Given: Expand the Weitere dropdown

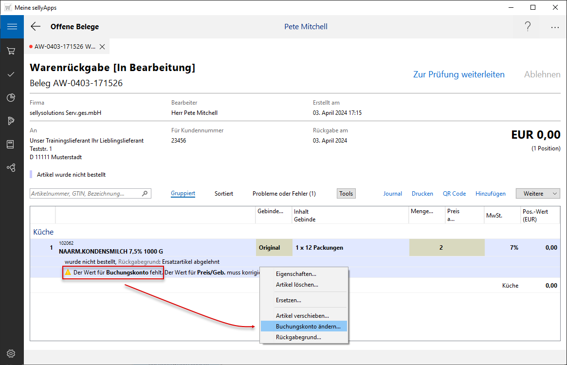Looking at the screenshot, I should click(x=538, y=194).
